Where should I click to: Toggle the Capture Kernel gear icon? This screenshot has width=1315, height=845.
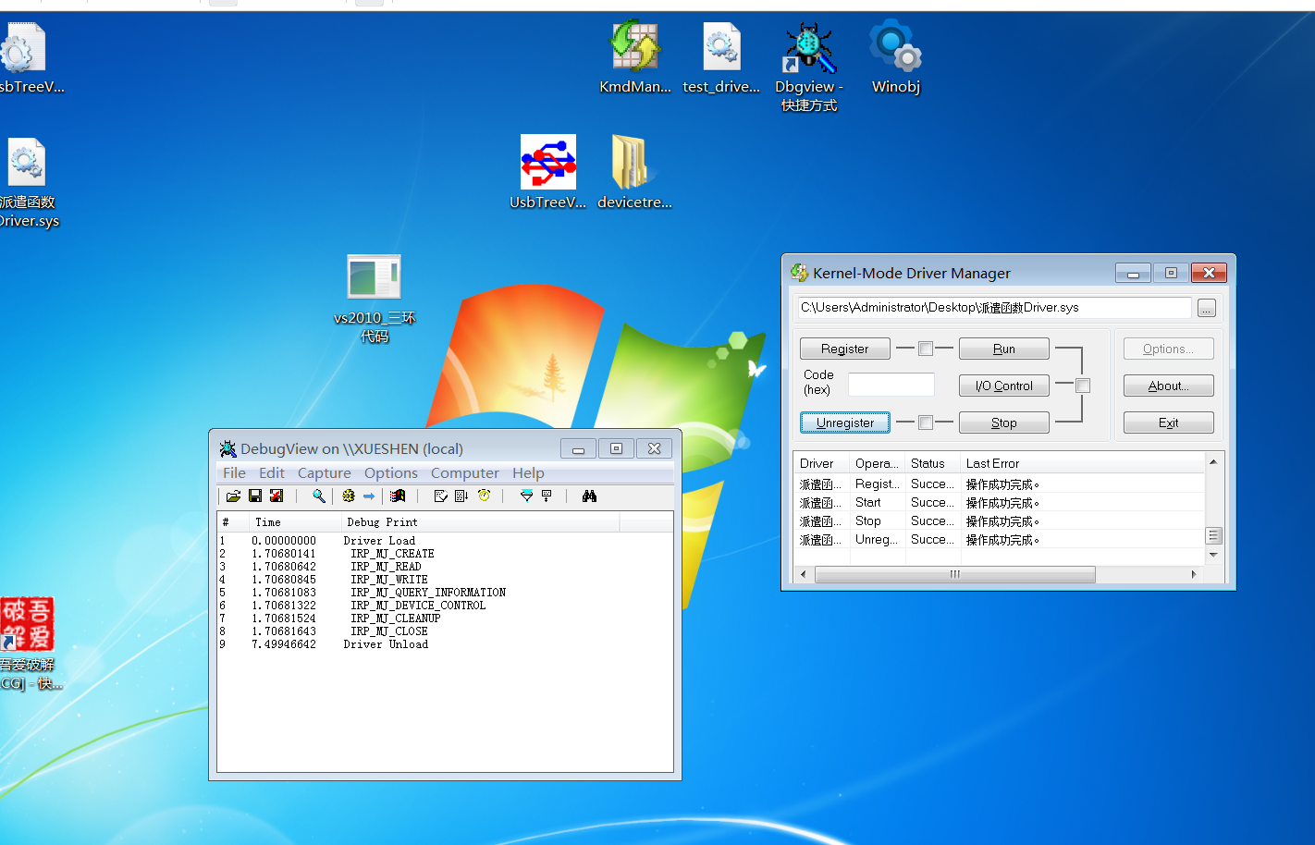point(349,496)
